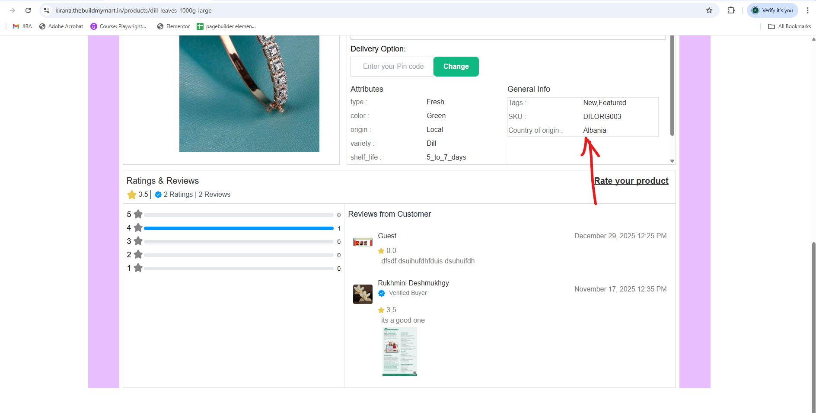Viewport: 816px width, 413px height.
Task: Open the Course: Playwright bookmark
Action: pyautogui.click(x=118, y=26)
